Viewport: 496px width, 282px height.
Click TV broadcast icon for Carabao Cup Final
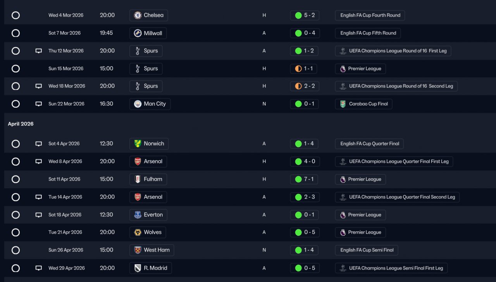[39, 104]
